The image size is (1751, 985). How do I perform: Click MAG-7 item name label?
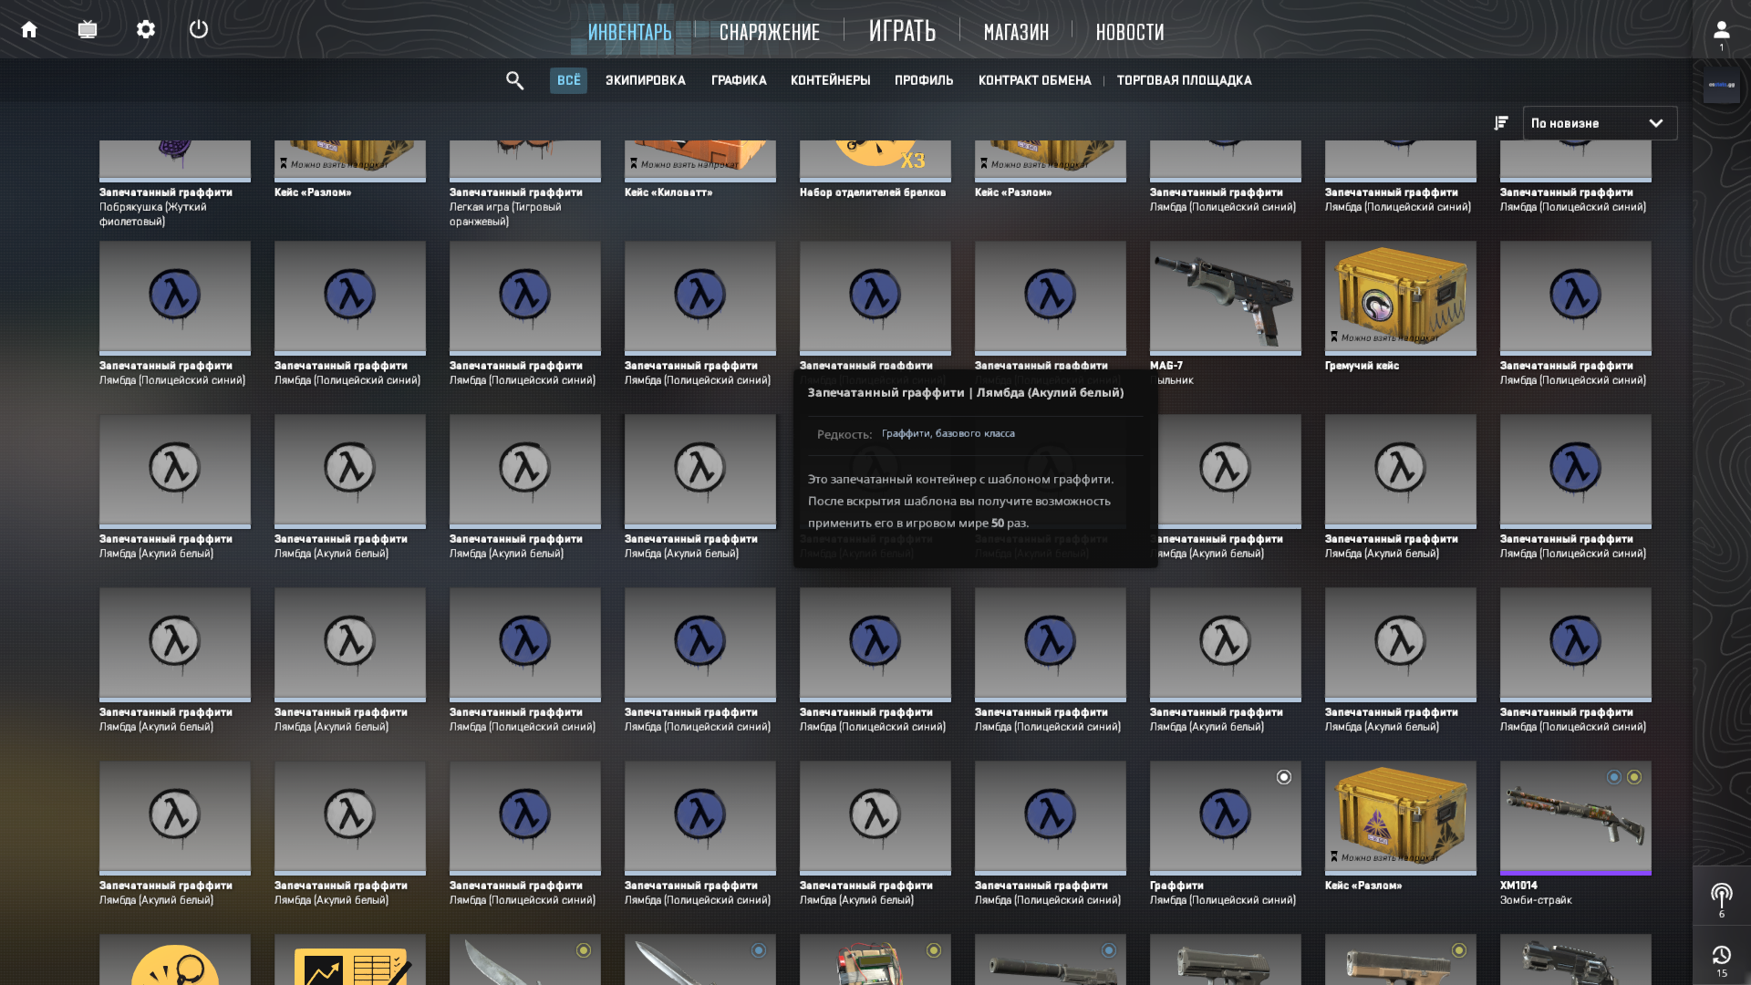[1166, 366]
